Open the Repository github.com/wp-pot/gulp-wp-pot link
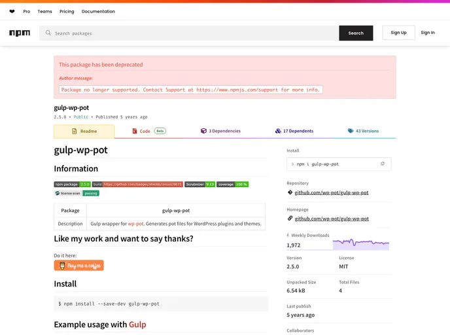This screenshot has width=450, height=335. pyautogui.click(x=332, y=192)
